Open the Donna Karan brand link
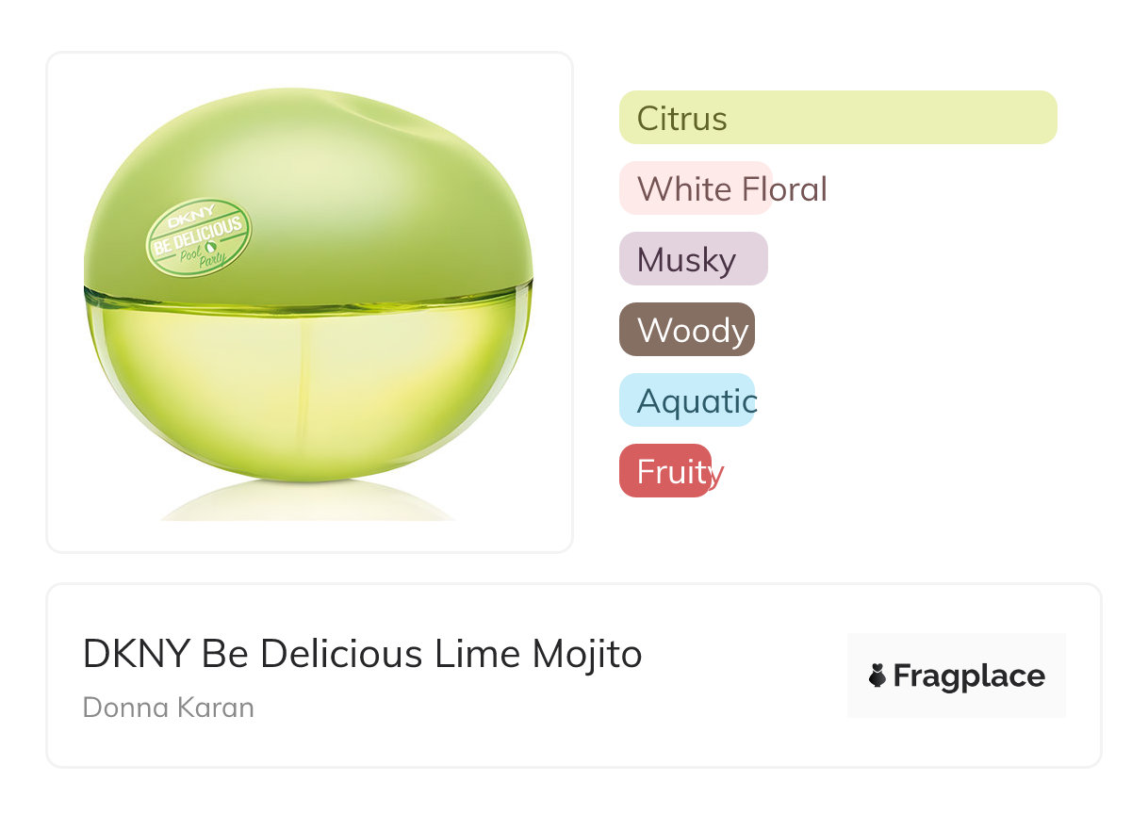Screen dimensions: 1148x814 (168, 708)
